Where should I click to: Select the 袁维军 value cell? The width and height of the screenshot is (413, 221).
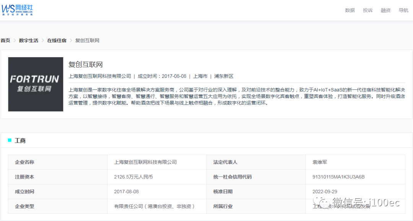point(355,162)
